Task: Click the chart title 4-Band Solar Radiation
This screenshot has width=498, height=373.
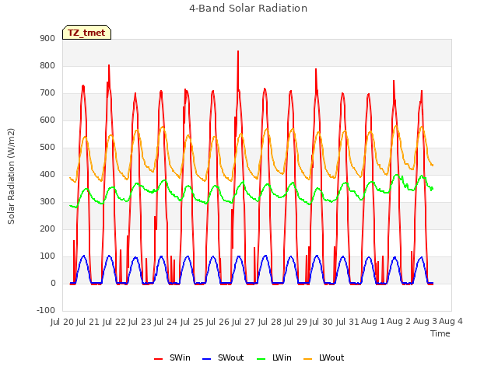Action: [248, 9]
